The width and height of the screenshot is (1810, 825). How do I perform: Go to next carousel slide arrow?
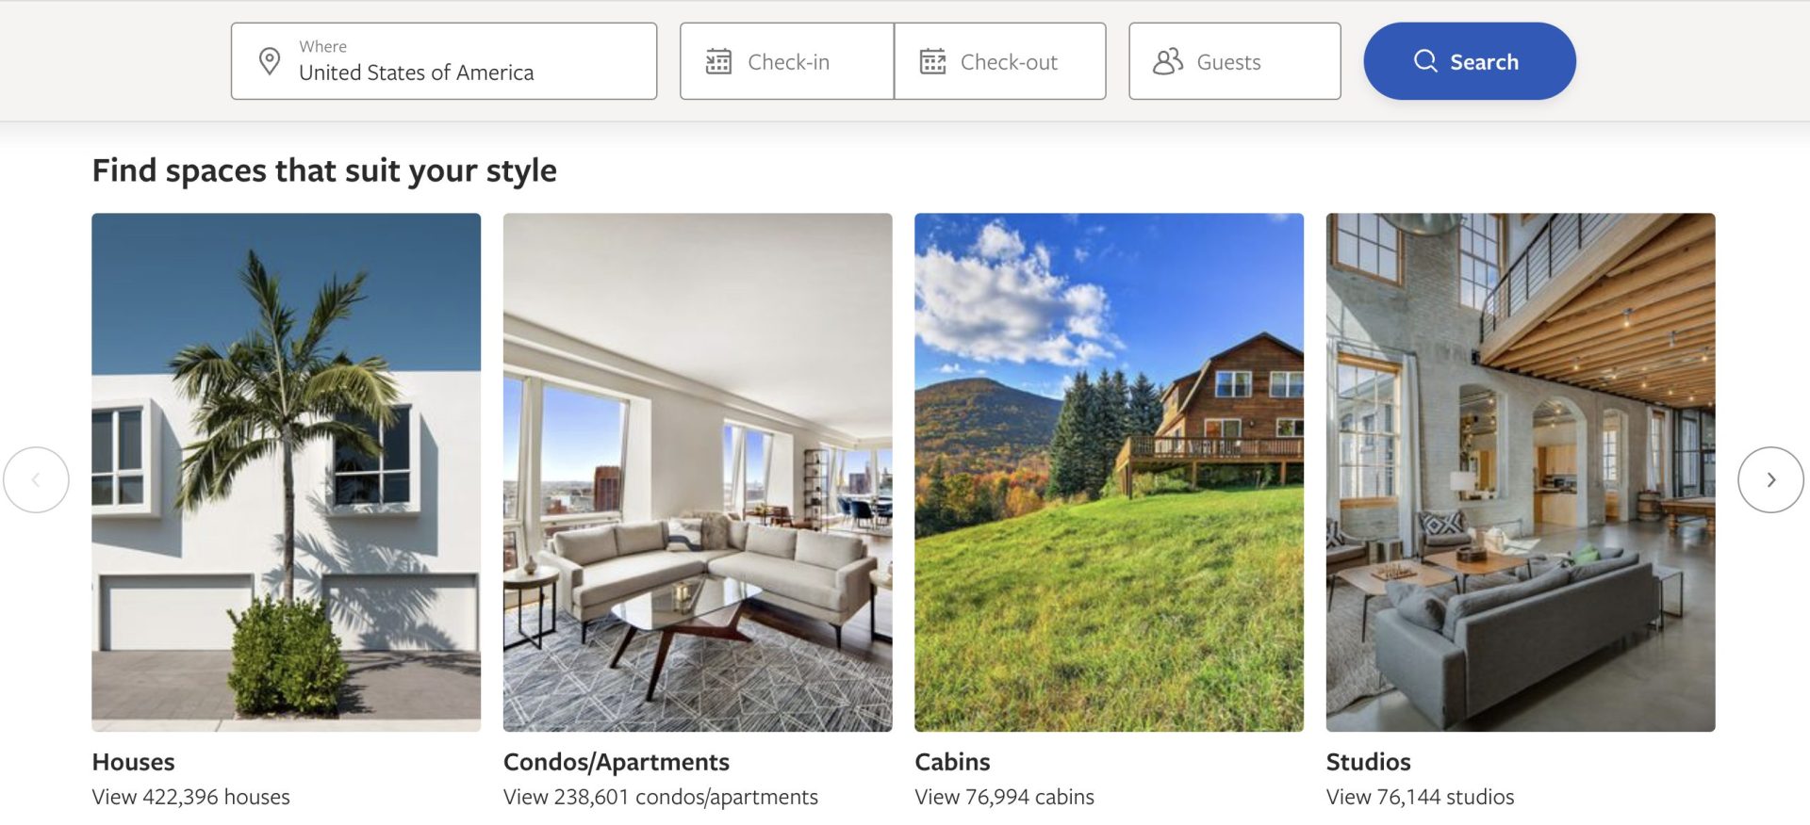(1770, 479)
